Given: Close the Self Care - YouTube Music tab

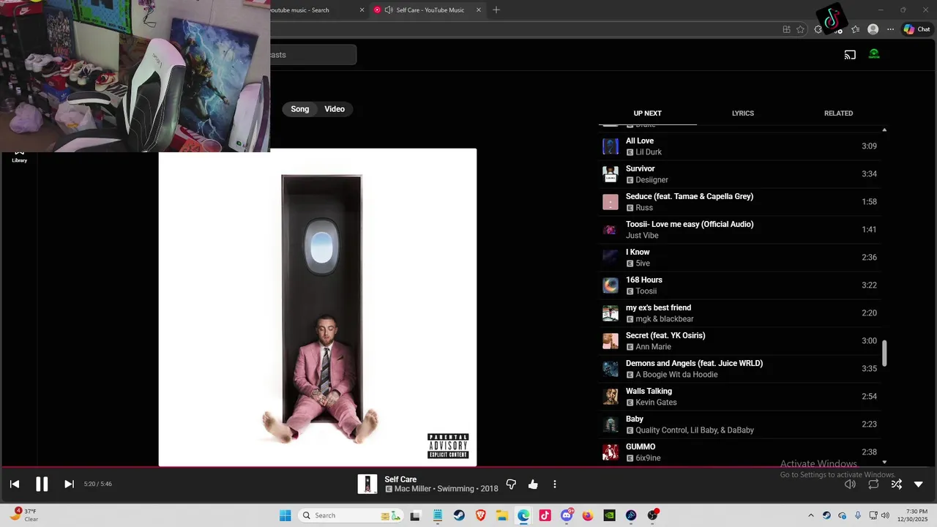Looking at the screenshot, I should click(x=479, y=10).
